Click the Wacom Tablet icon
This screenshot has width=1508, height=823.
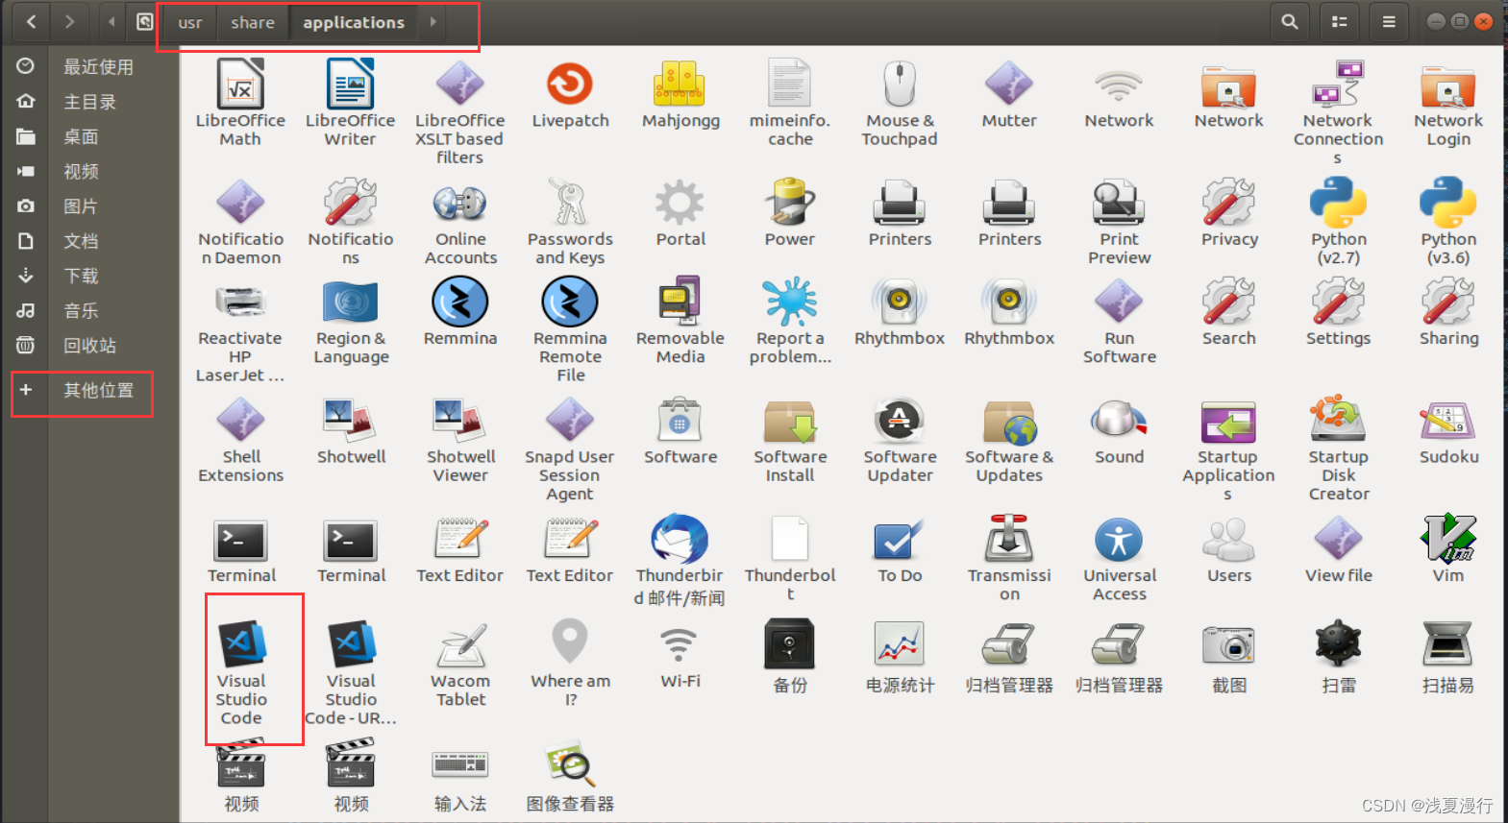(460, 644)
